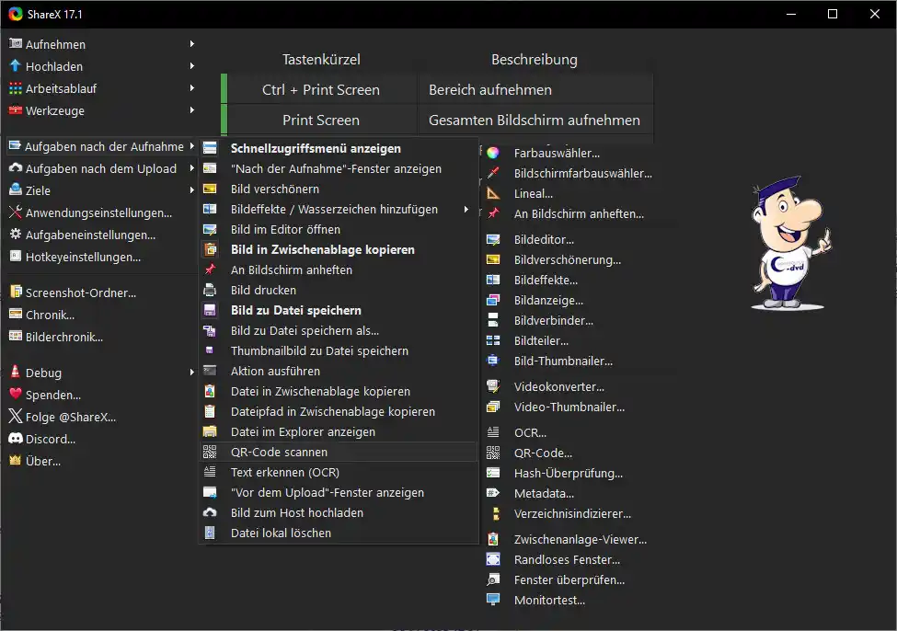This screenshot has height=631, width=897.
Task: Select Datei im Explorer anzeigen
Action: (339, 432)
